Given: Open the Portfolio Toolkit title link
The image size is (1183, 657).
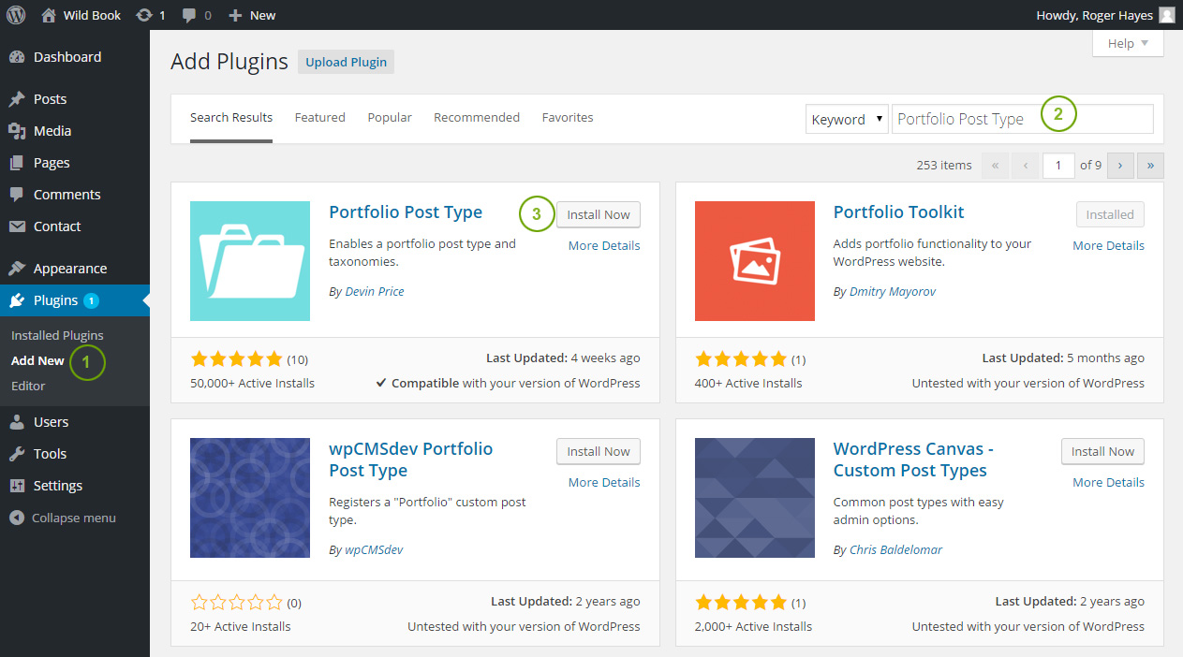Looking at the screenshot, I should 898,212.
